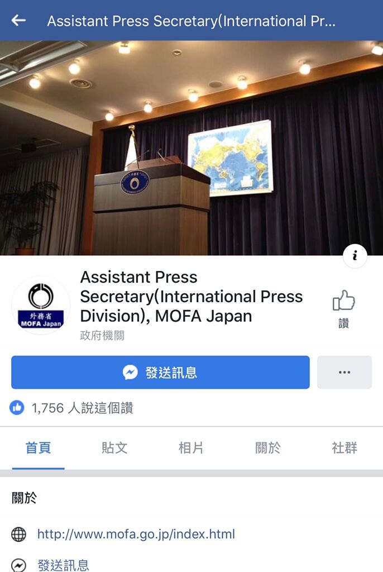Go to the 關於 tab
Screen dimensions: 383x572
coord(268,447)
